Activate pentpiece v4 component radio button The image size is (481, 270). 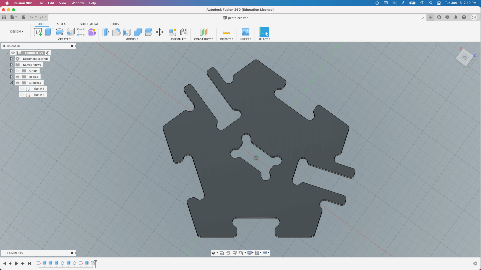[x=48, y=53]
